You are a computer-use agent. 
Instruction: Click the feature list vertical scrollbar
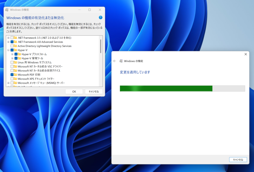coord(101,46)
